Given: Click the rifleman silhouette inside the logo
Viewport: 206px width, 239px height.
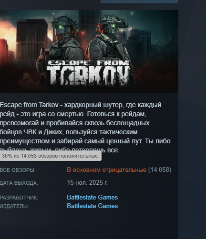Looking at the screenshot, I should click(68, 76).
